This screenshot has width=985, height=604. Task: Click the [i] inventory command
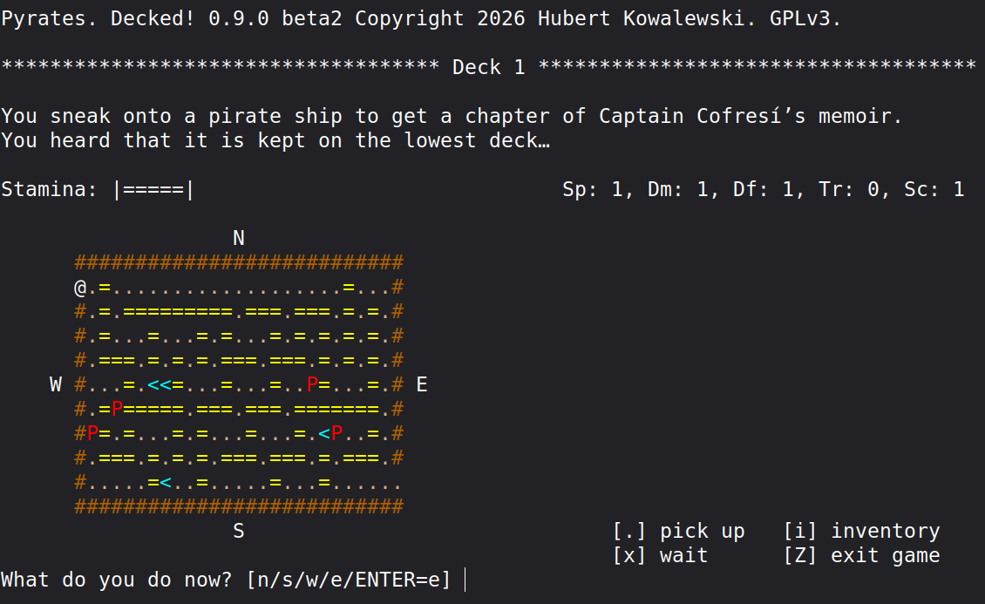coord(862,531)
